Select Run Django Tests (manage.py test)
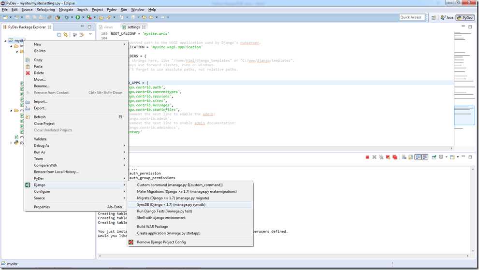The height and width of the screenshot is (270, 479). coord(189,211)
